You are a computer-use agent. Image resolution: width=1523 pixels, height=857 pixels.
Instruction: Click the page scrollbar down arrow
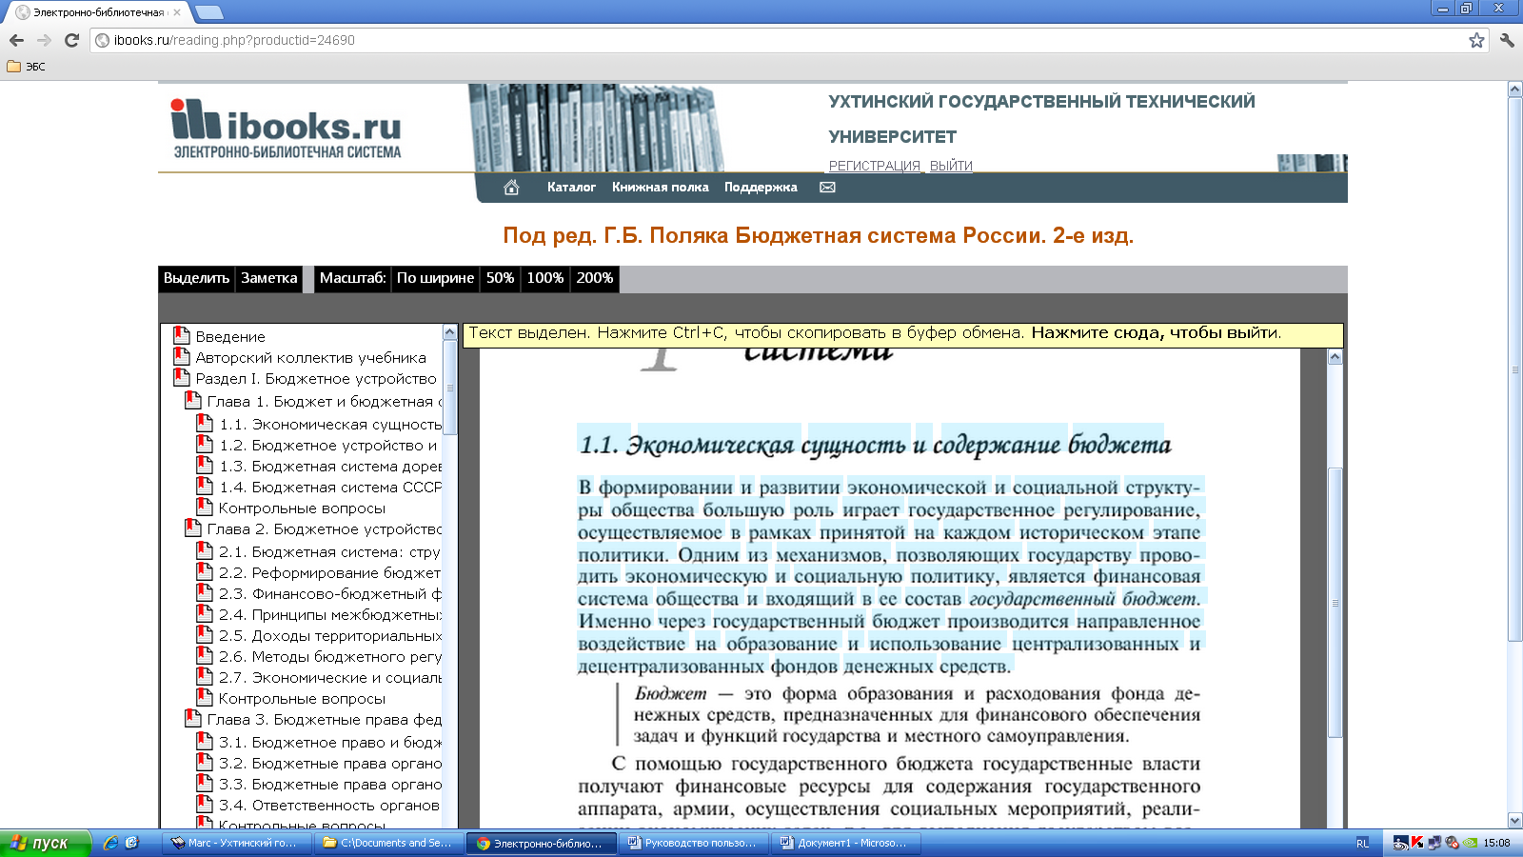(1514, 820)
